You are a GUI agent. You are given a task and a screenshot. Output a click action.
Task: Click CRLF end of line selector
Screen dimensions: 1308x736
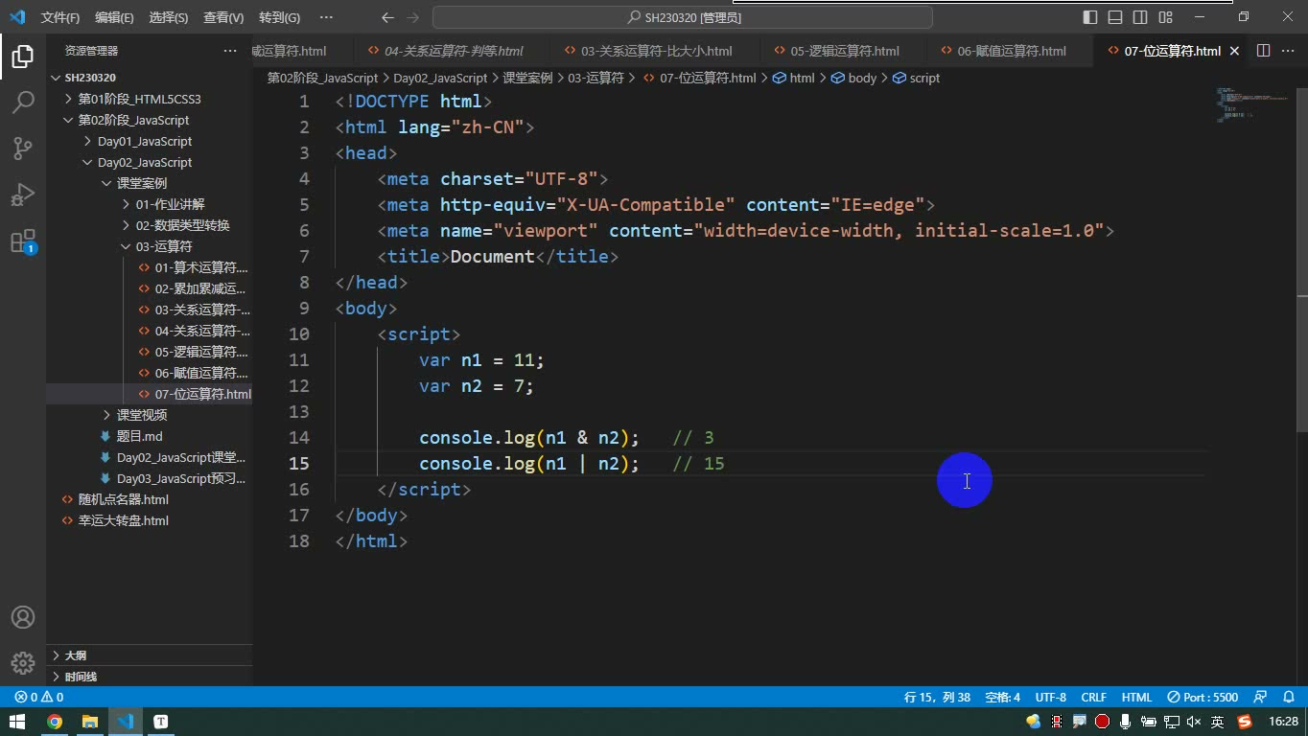pyautogui.click(x=1093, y=697)
